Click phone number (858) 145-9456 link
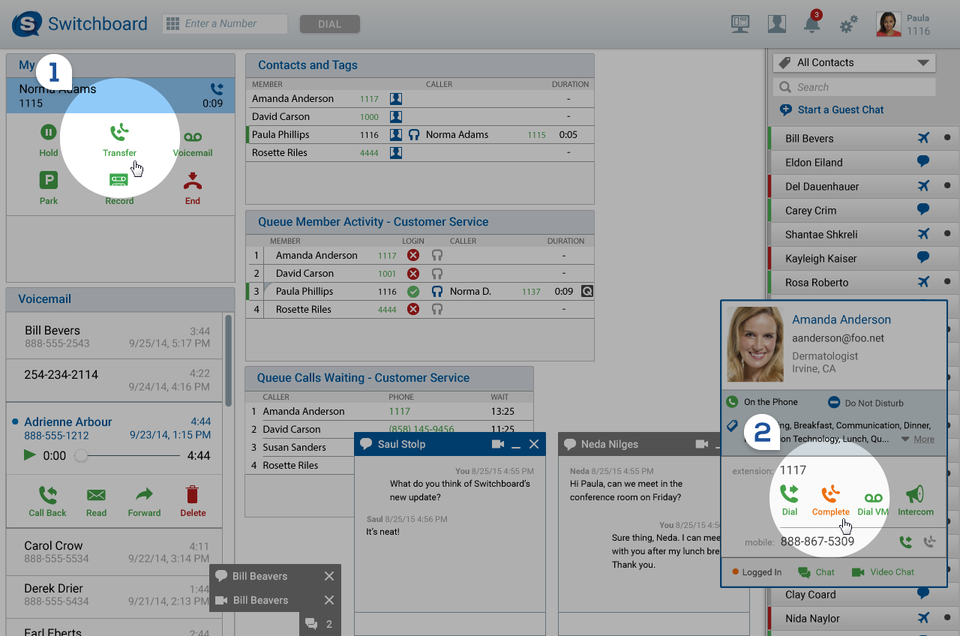 421,429
